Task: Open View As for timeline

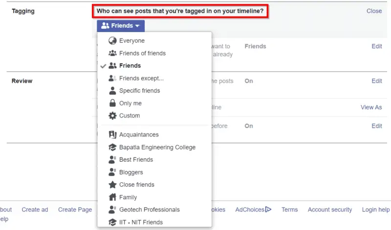Action: [x=371, y=107]
